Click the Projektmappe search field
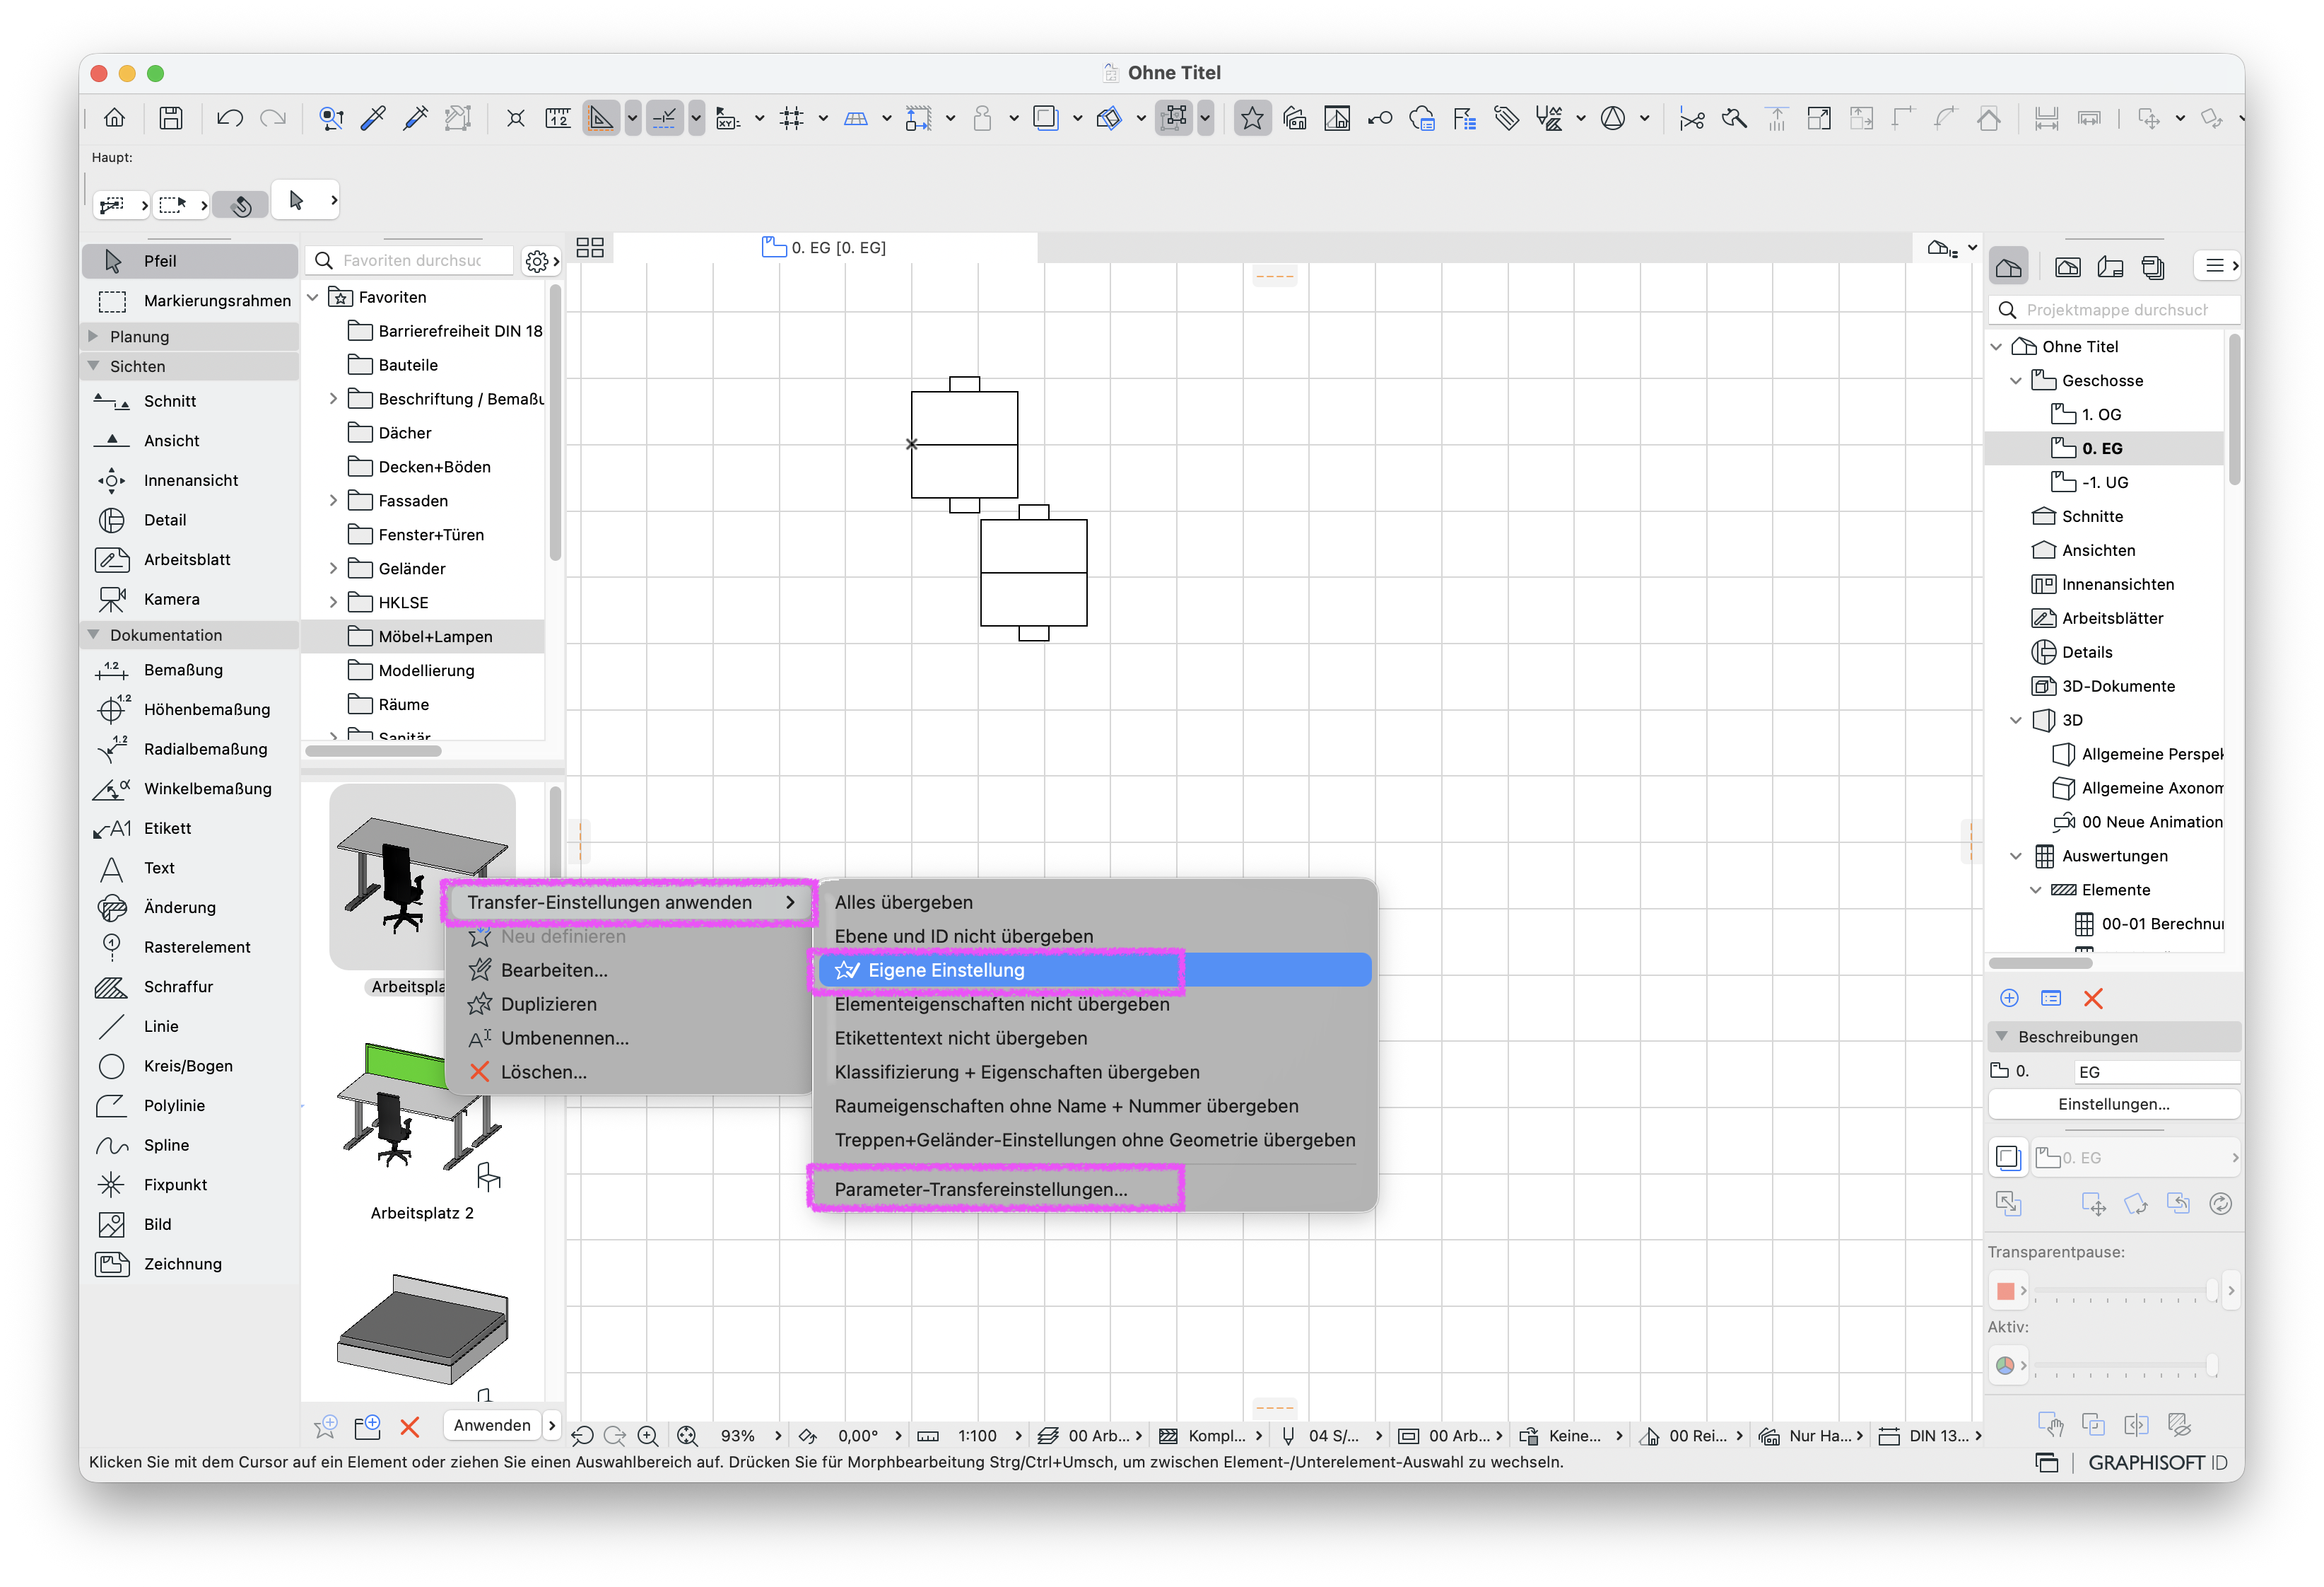Viewport: 2324px width, 1587px height. point(2114,310)
